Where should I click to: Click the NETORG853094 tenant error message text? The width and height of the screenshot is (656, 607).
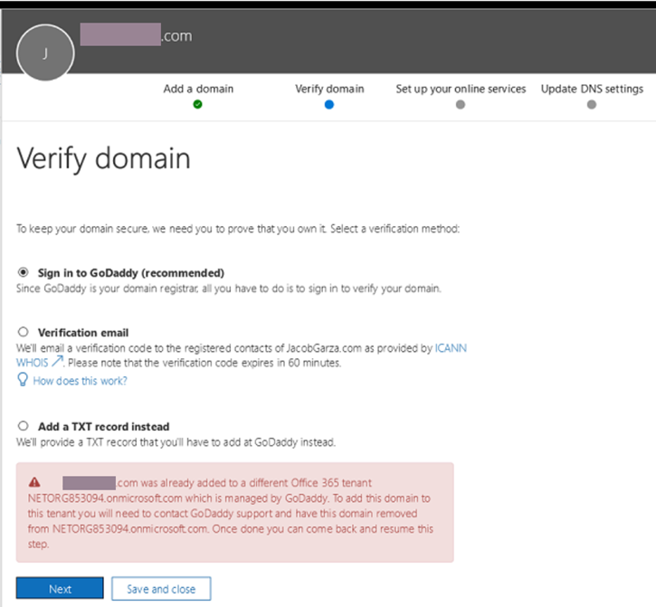[231, 513]
